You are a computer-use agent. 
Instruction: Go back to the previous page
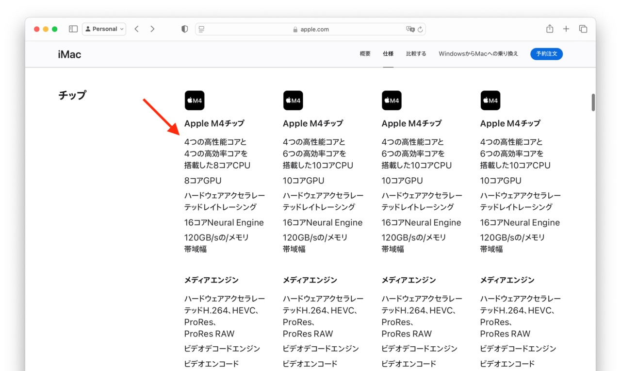coord(137,29)
